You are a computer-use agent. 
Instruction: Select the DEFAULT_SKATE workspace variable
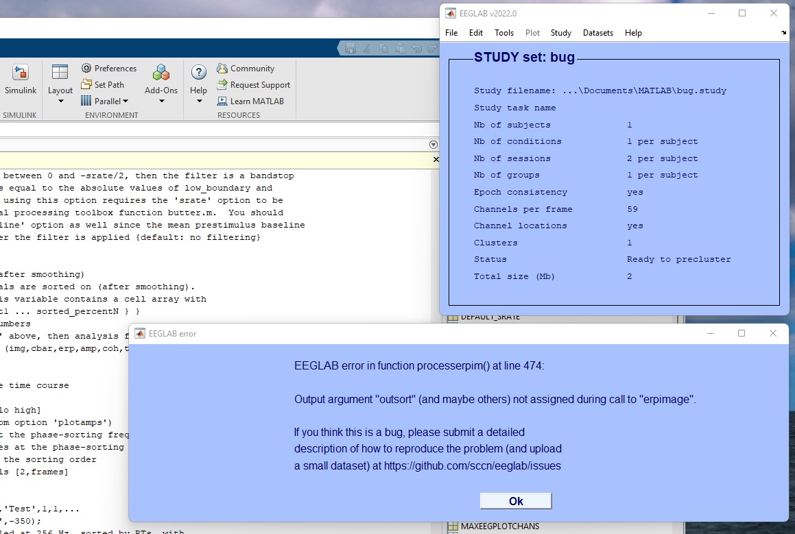click(491, 317)
